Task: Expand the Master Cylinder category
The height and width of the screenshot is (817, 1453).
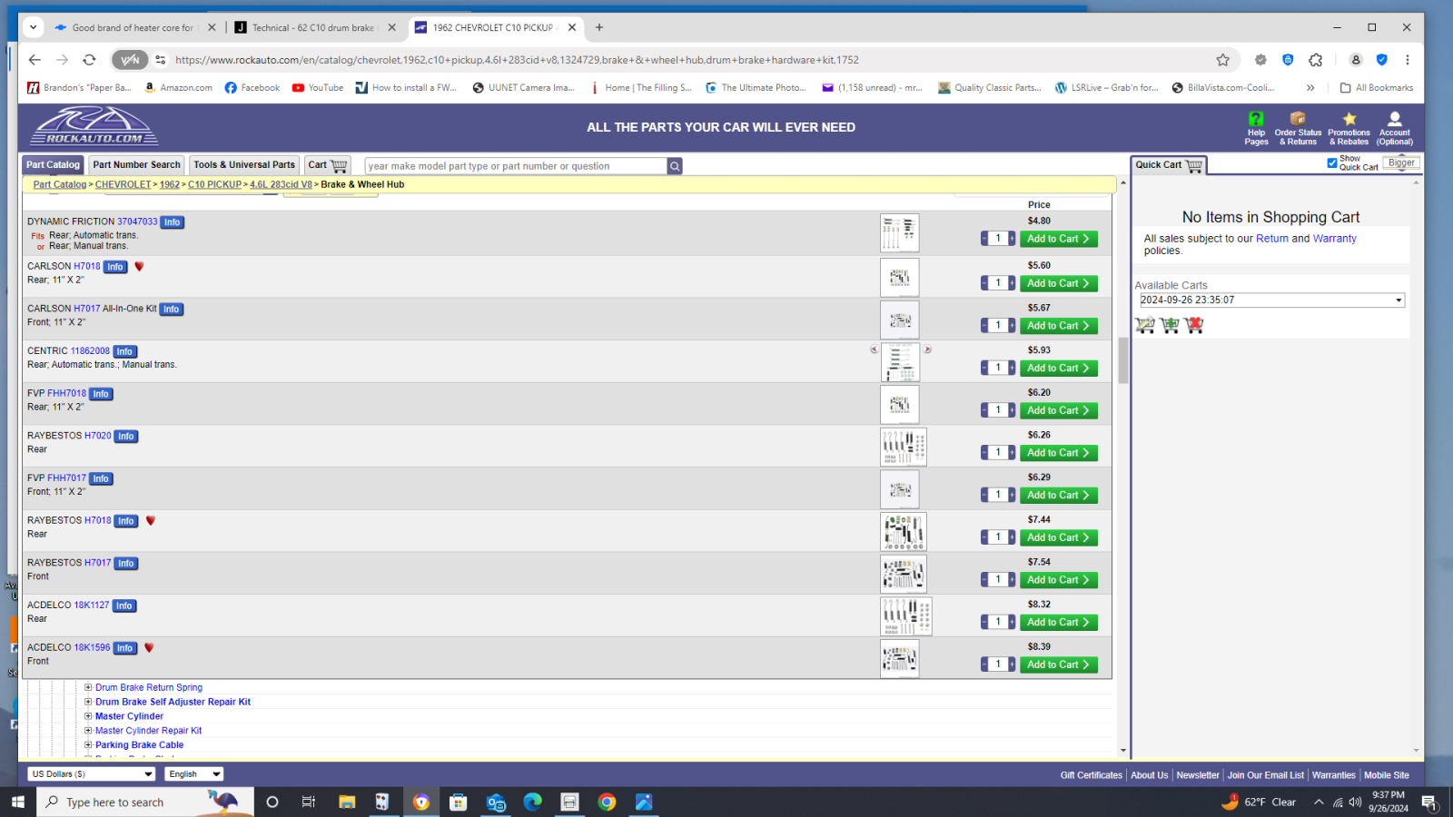Action: (x=88, y=716)
